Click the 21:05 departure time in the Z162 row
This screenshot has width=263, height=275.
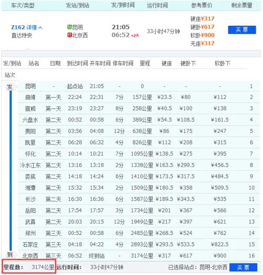click(x=120, y=27)
